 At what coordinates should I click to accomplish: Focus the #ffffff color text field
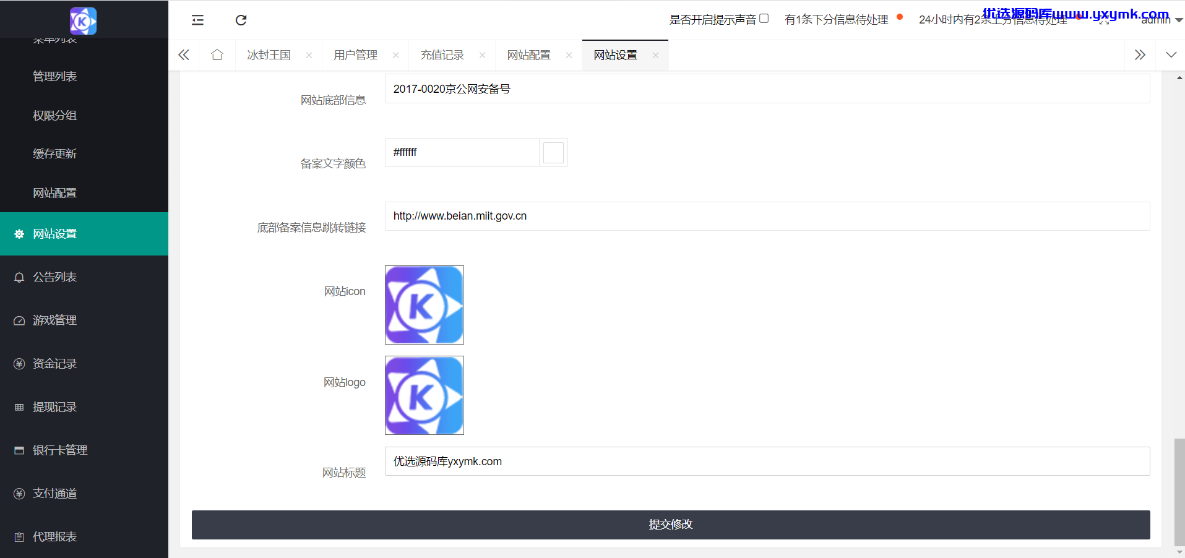[x=462, y=152]
